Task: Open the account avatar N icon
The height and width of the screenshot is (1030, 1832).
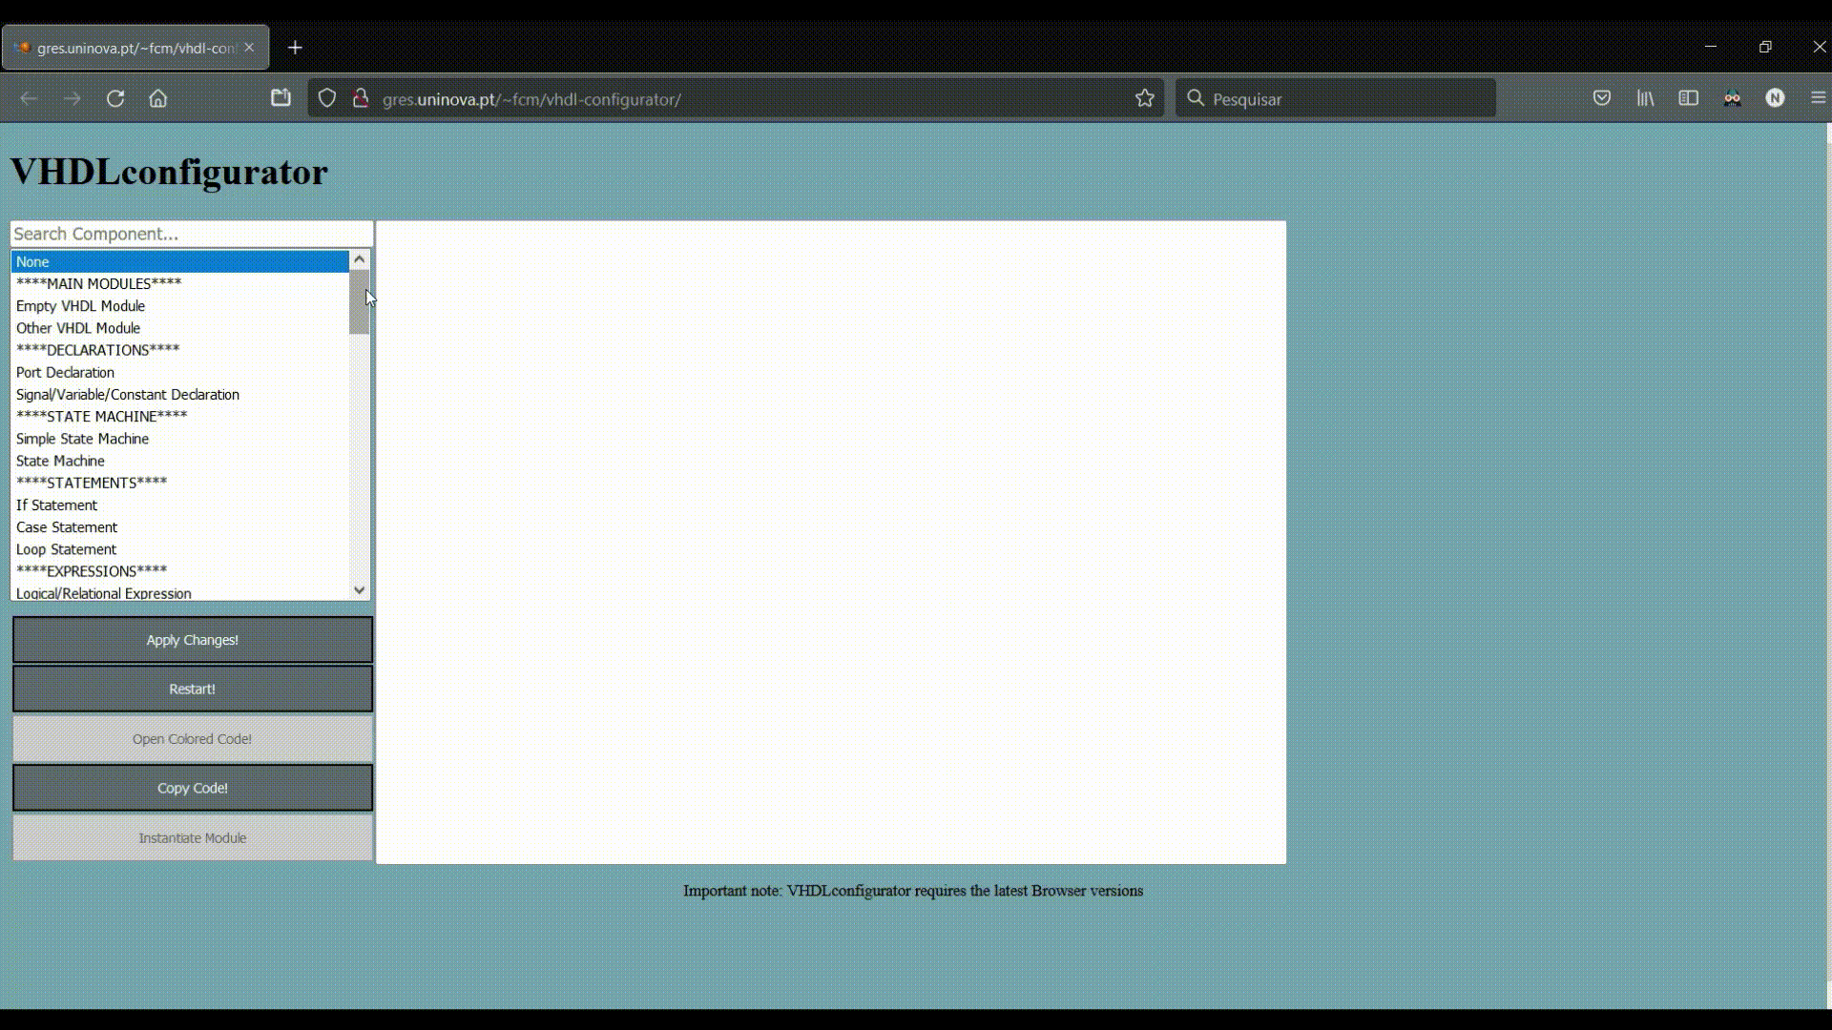Action: click(x=1775, y=98)
